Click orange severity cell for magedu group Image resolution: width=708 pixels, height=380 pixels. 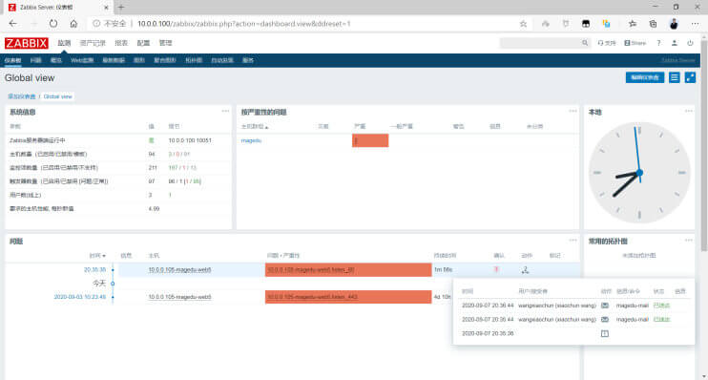pos(370,140)
